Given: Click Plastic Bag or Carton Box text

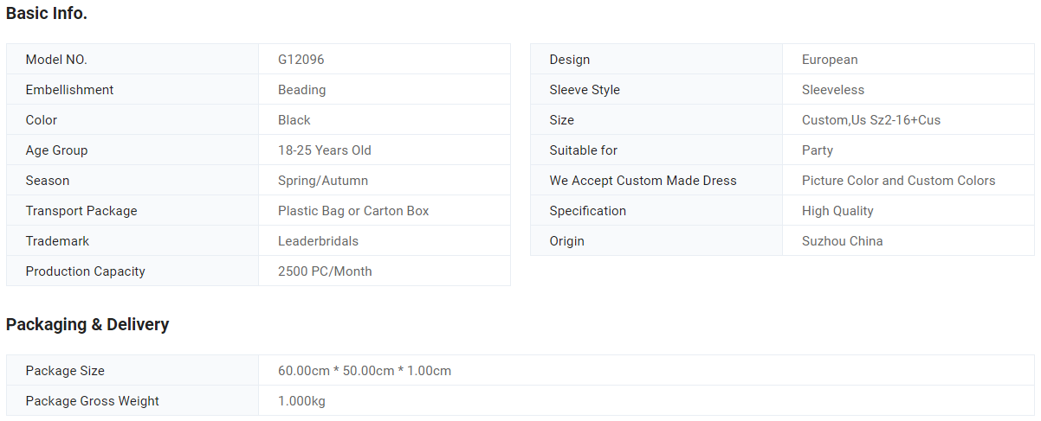Looking at the screenshot, I should coord(353,211).
